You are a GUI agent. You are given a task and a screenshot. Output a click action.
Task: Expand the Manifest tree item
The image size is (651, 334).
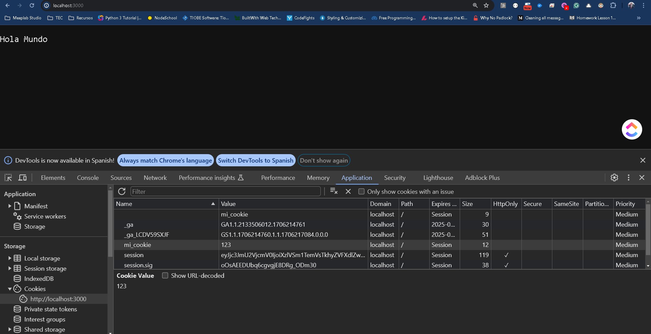10,206
